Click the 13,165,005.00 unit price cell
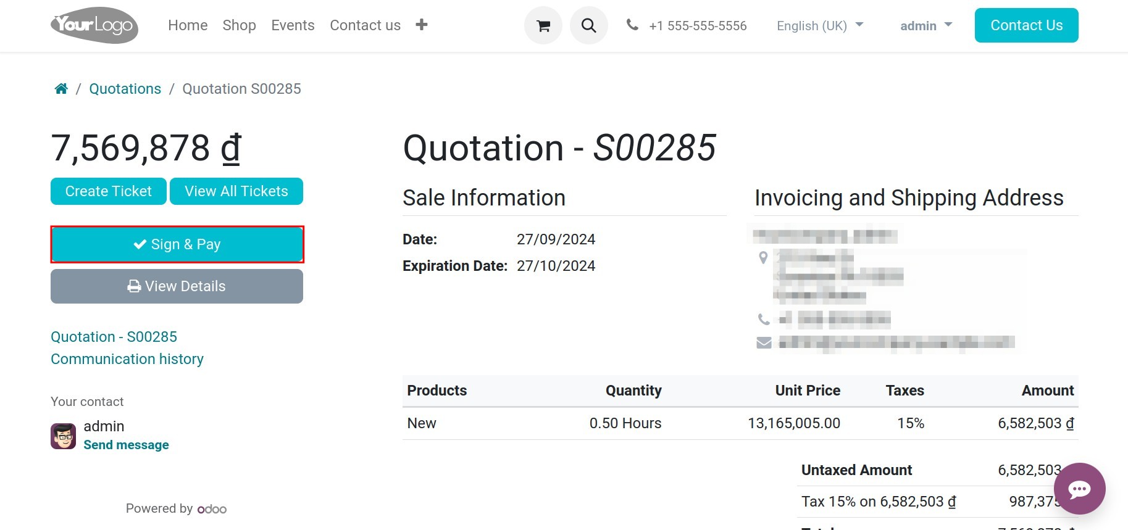 [794, 423]
